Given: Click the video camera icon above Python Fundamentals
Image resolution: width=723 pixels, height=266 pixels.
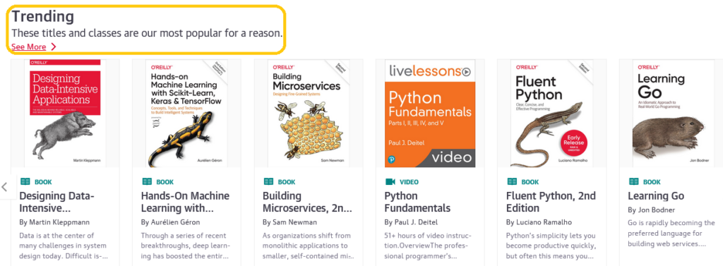Looking at the screenshot, I should click(390, 181).
